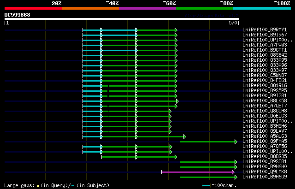
Task: Open subject UniRef100_Q9LMK8
Action: pos(265,172)
